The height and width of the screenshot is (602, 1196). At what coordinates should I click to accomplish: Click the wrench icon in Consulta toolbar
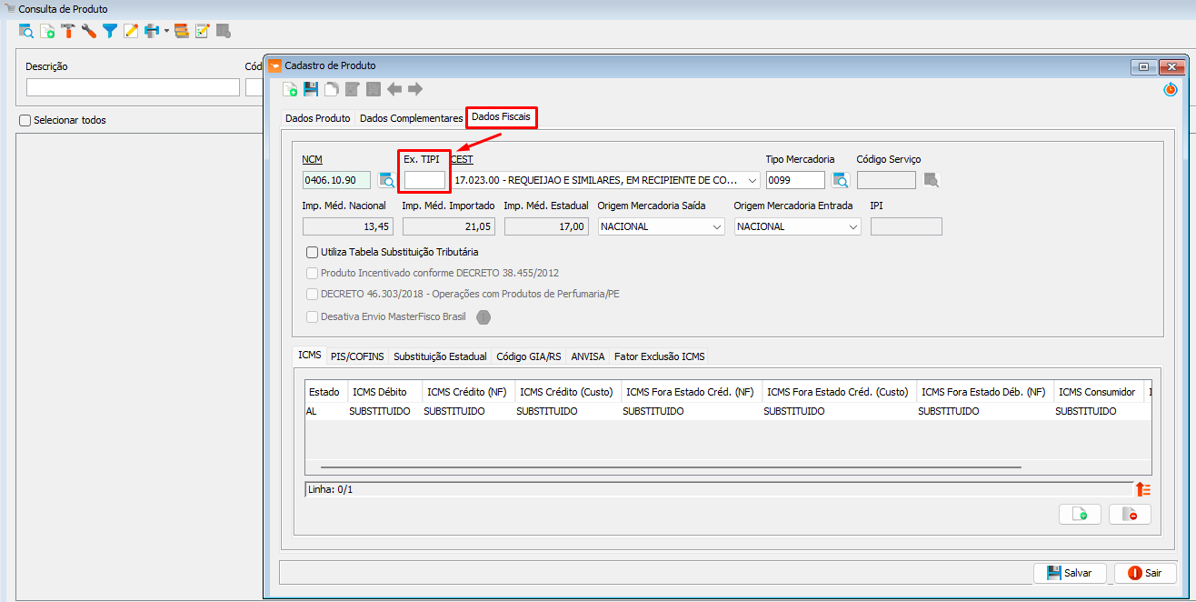coord(89,32)
